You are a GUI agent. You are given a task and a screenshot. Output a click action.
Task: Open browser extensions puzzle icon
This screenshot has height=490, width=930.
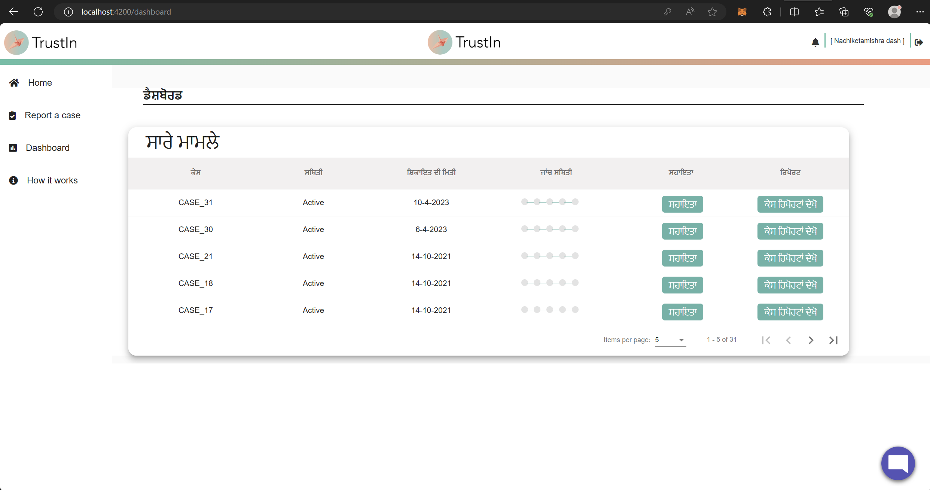767,12
